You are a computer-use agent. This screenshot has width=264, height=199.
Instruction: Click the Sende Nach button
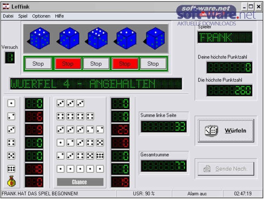click(x=226, y=169)
